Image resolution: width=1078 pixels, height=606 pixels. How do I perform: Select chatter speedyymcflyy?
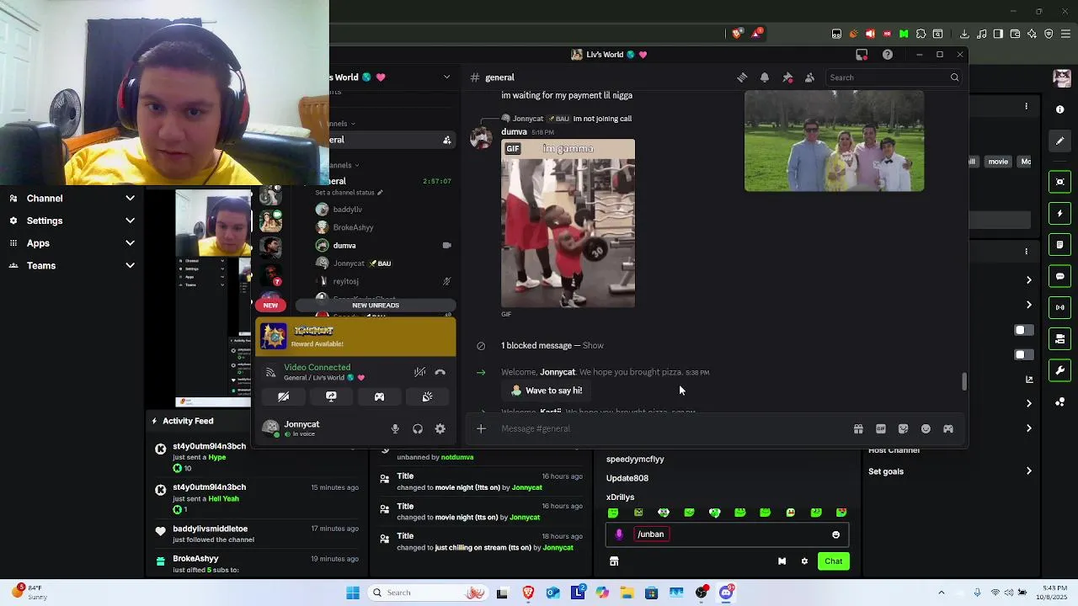[x=635, y=460]
